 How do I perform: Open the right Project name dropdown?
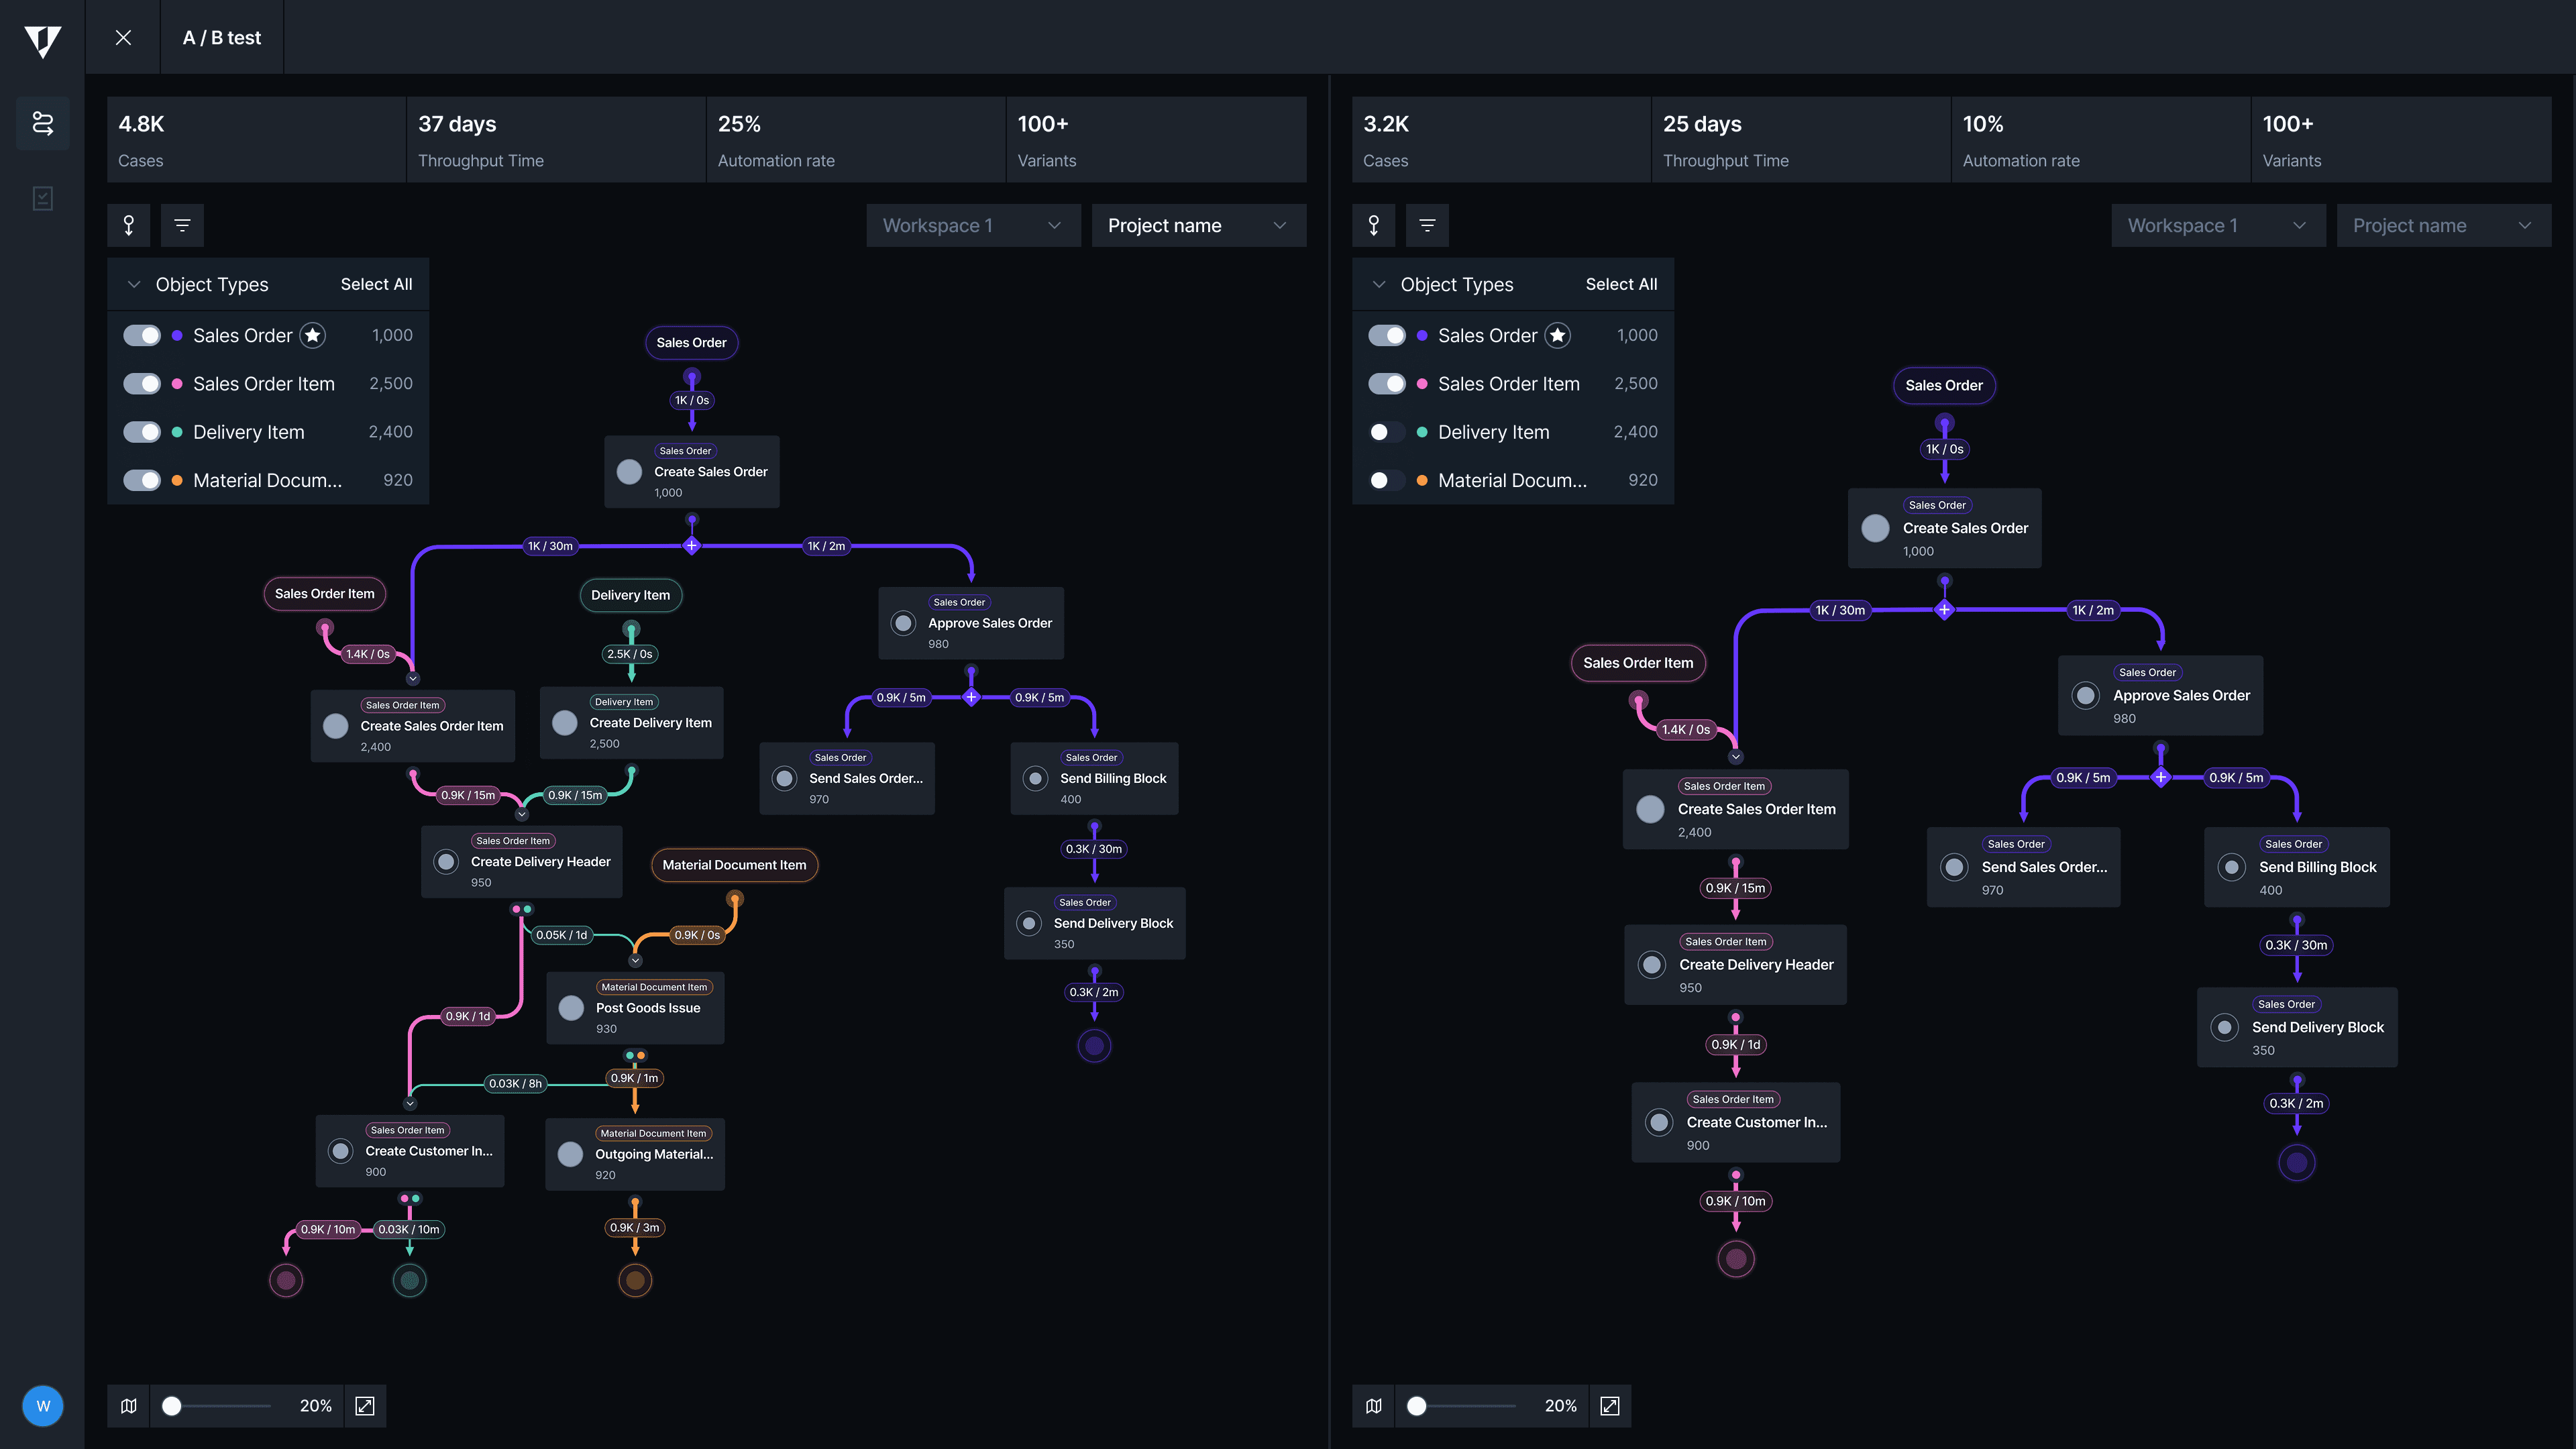2443,225
